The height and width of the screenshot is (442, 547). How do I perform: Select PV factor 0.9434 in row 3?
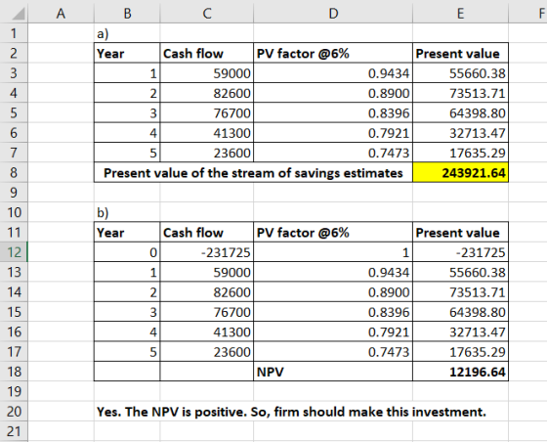[333, 73]
